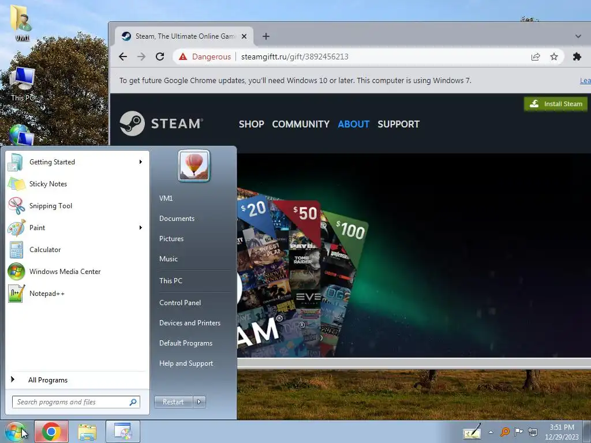Launch Windows Media Center
Screen dimensions: 591x443
[x=77, y=272]
